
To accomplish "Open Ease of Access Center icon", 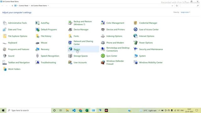I will coord(136,30).
